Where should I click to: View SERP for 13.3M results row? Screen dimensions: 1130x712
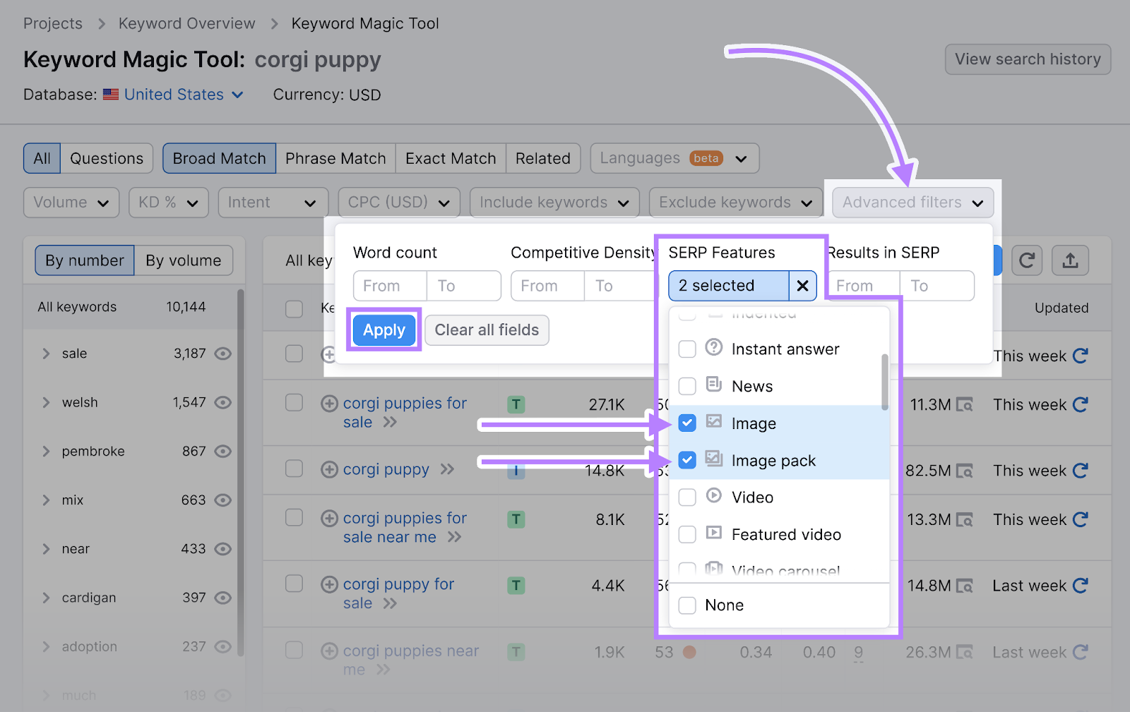pyautogui.click(x=964, y=519)
